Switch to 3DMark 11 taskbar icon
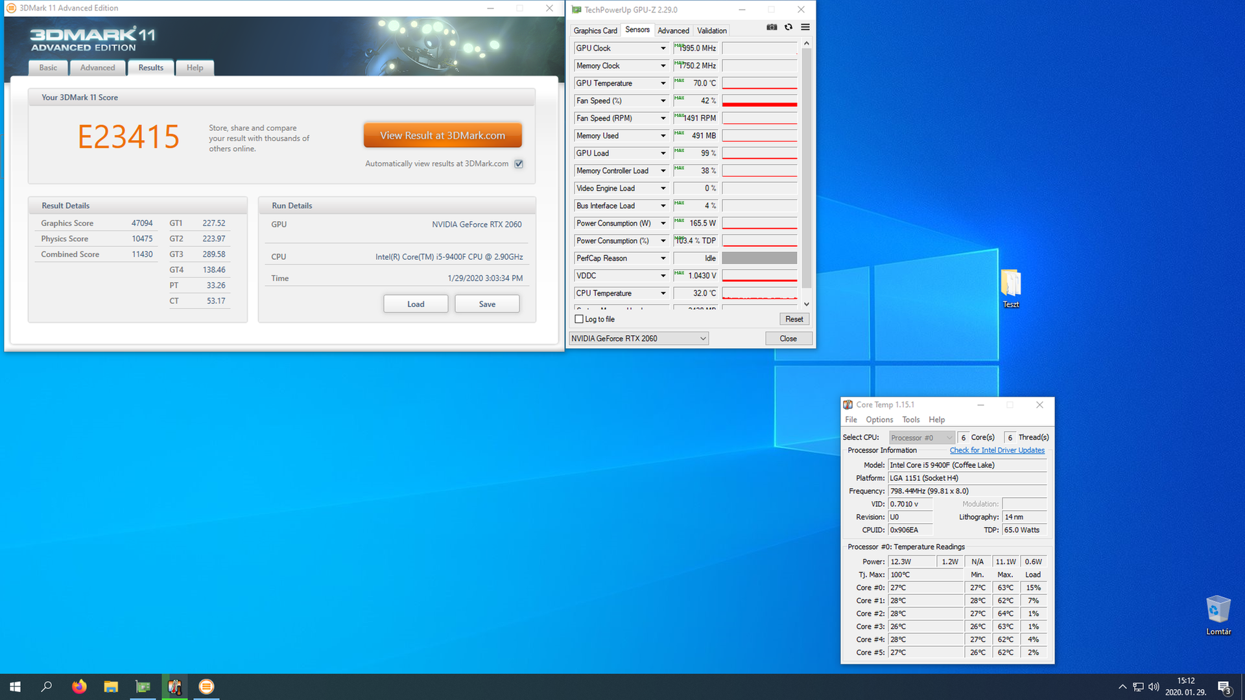Image resolution: width=1245 pixels, height=700 pixels. point(206,686)
